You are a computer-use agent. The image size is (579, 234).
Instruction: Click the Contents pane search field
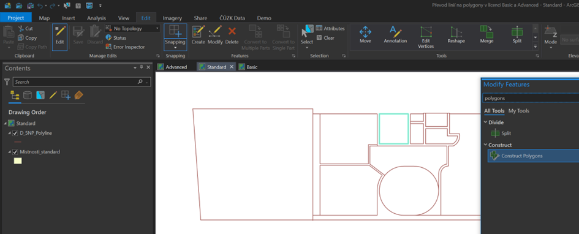(x=81, y=82)
